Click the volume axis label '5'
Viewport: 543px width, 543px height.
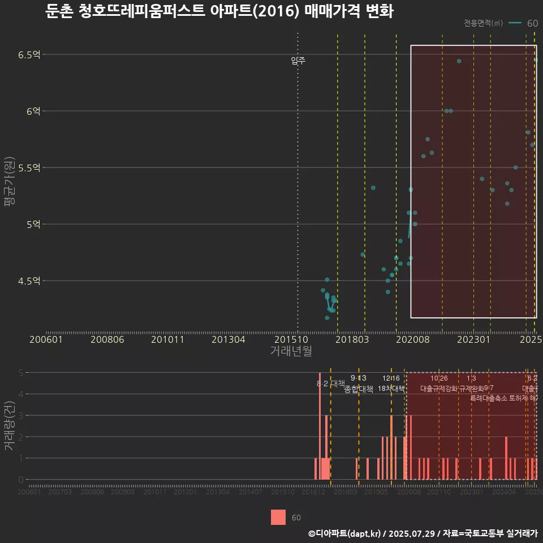click(21, 373)
